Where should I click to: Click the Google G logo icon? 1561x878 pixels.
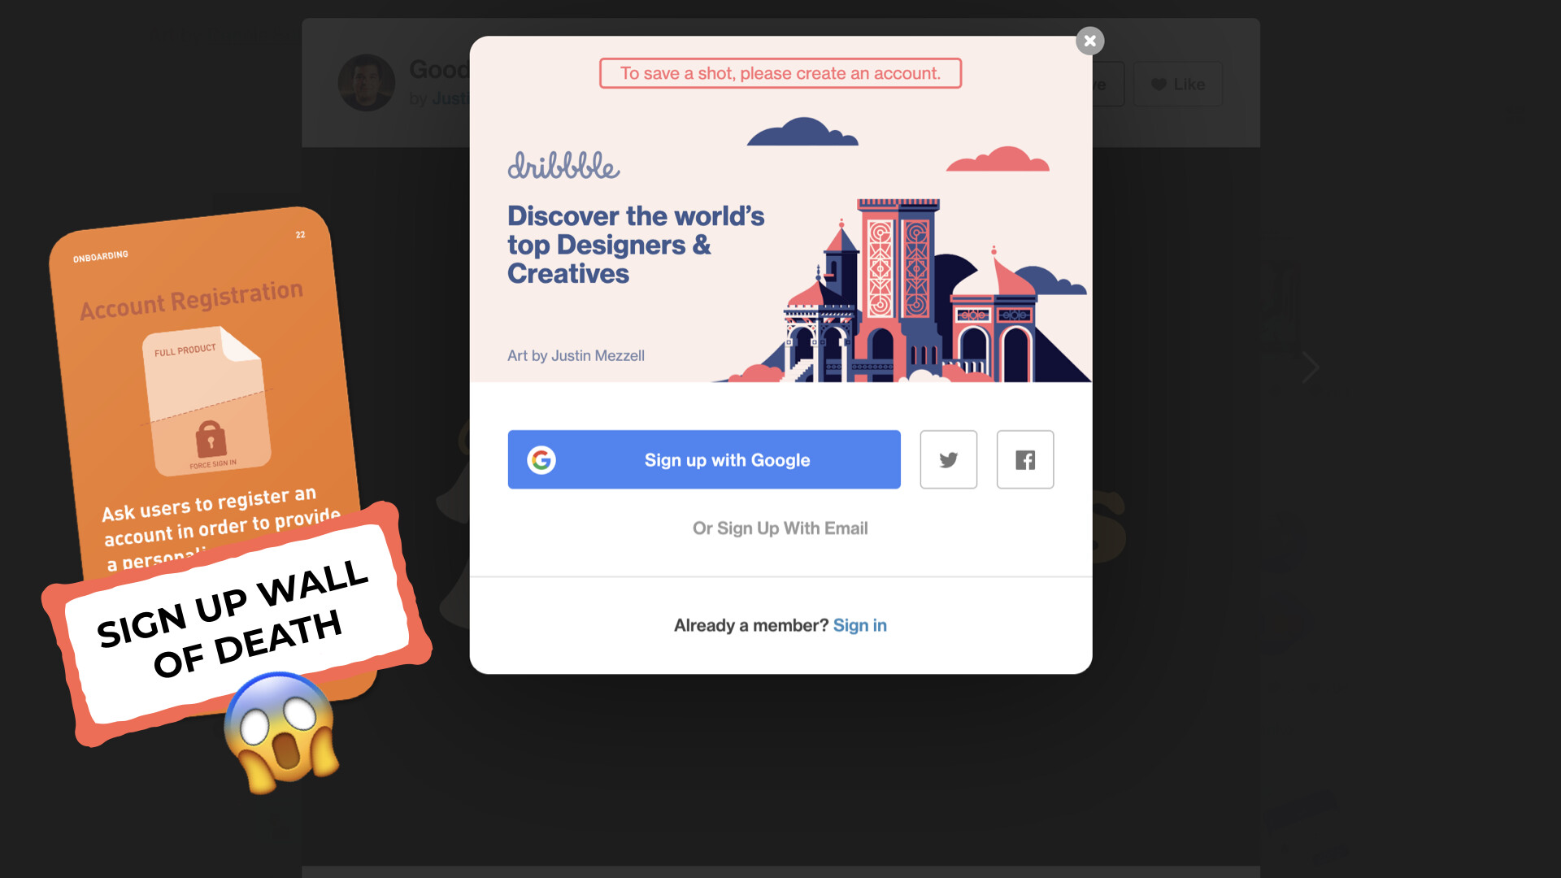click(541, 459)
